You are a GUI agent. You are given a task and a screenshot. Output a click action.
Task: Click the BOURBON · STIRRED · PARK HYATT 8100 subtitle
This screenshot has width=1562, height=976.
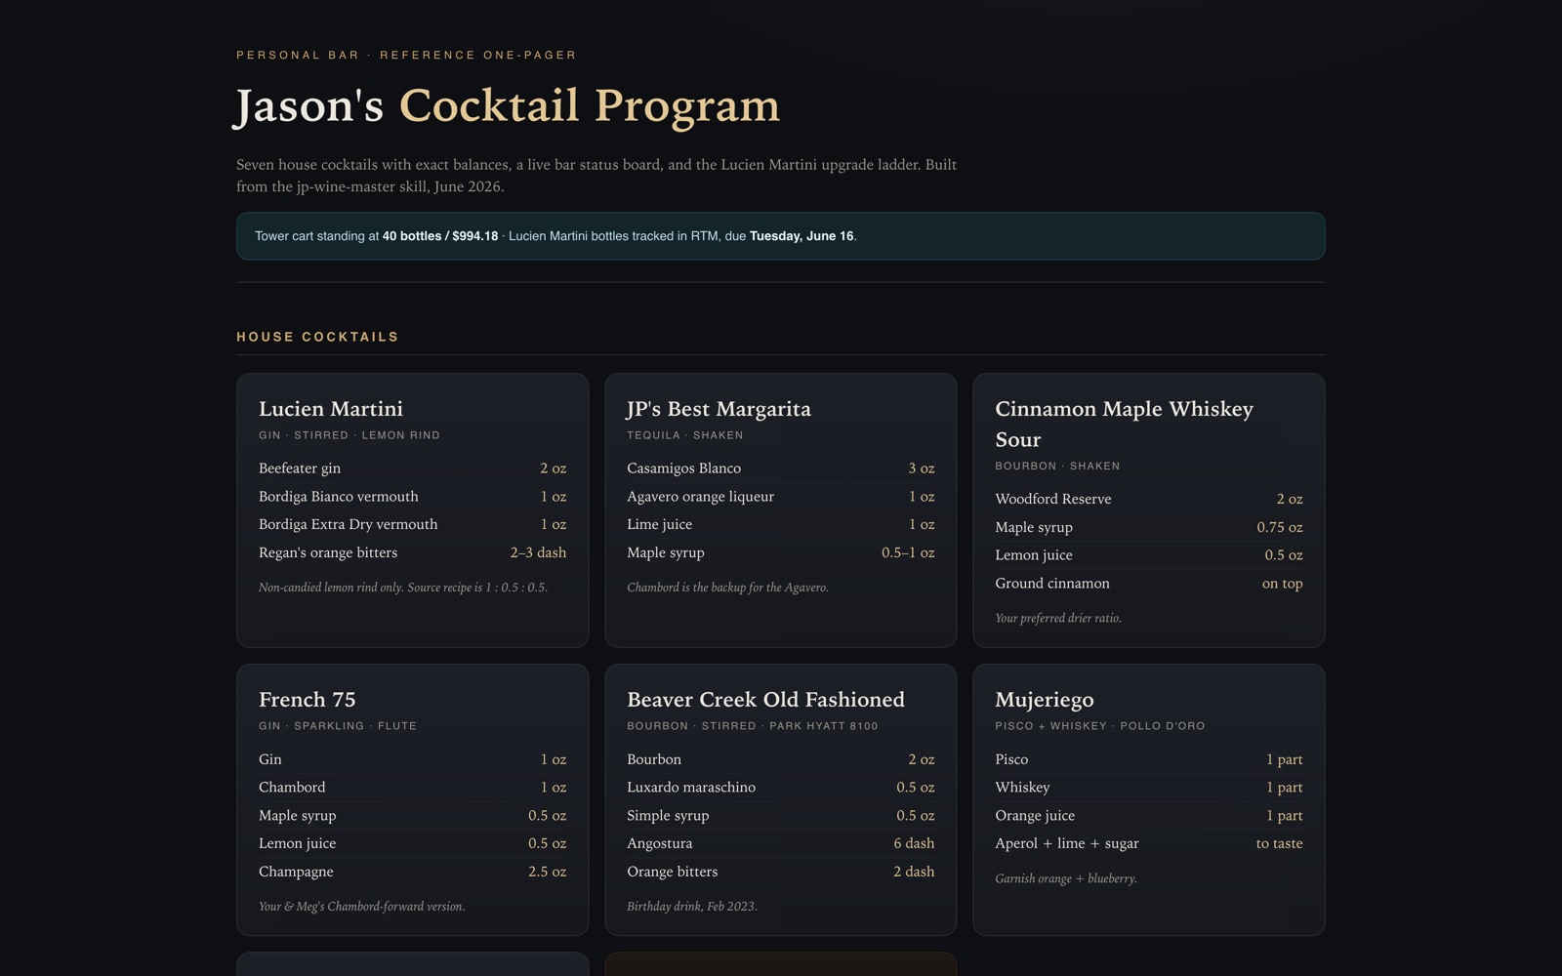[x=752, y=726]
